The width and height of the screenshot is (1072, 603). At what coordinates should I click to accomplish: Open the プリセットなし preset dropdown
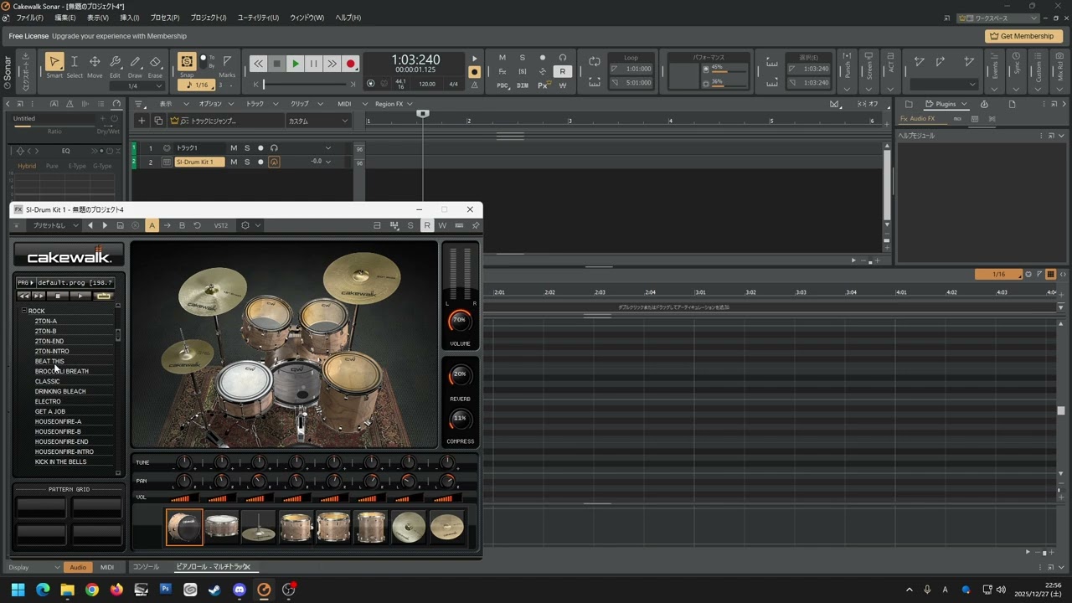pyautogui.click(x=54, y=225)
